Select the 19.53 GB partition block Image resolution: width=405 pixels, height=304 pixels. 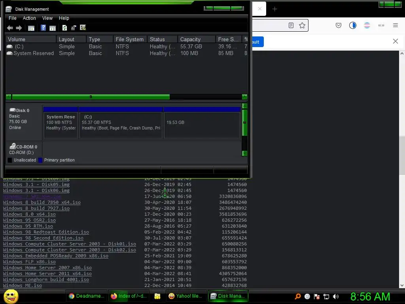point(202,123)
